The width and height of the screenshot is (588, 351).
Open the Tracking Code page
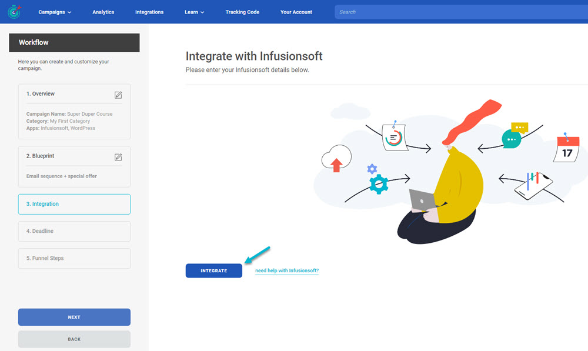(242, 12)
